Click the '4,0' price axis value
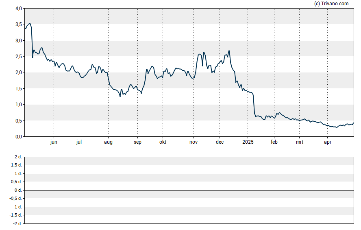 [x=19, y=9]
